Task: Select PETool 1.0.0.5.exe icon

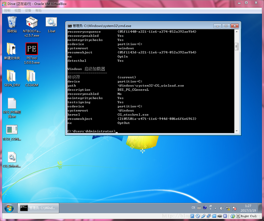Action: pos(32,53)
